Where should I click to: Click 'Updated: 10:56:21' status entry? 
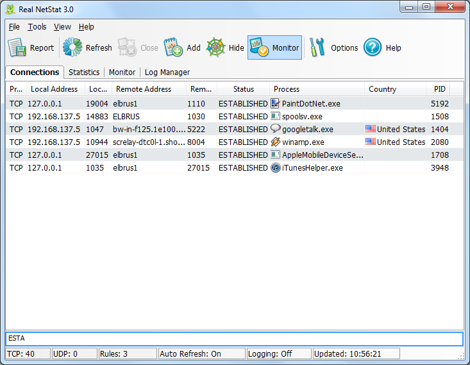(x=356, y=353)
